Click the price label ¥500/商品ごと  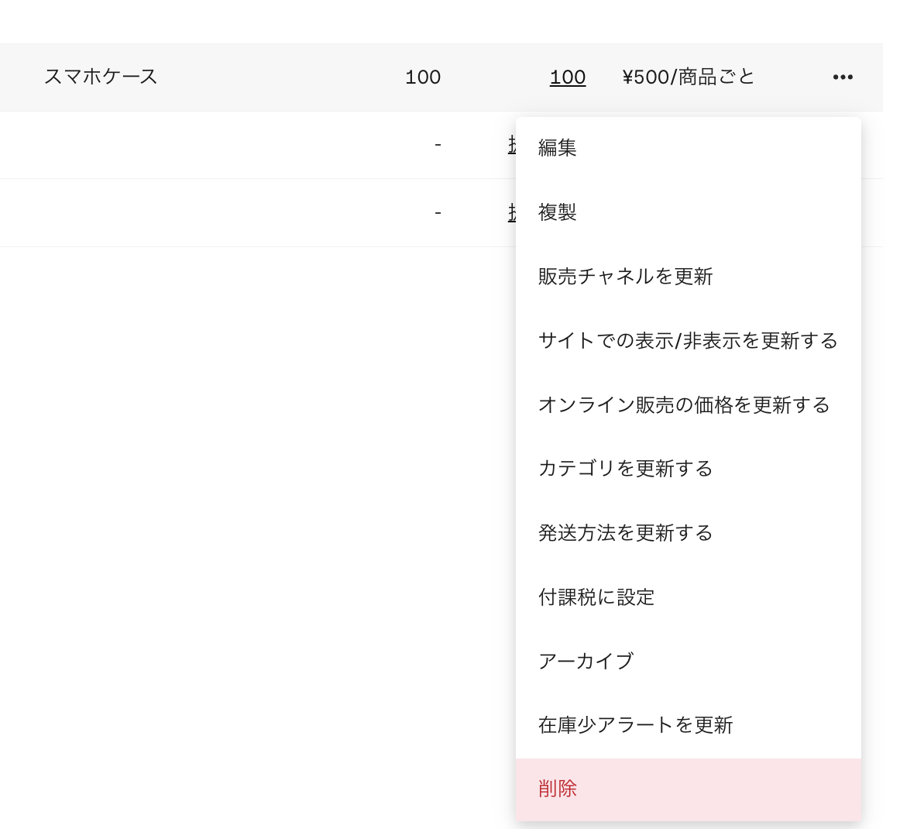pyautogui.click(x=685, y=77)
